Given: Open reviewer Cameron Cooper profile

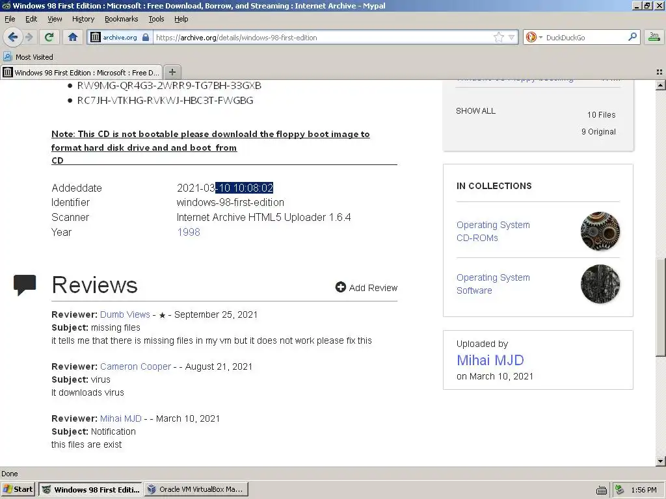Looking at the screenshot, I should point(135,366).
